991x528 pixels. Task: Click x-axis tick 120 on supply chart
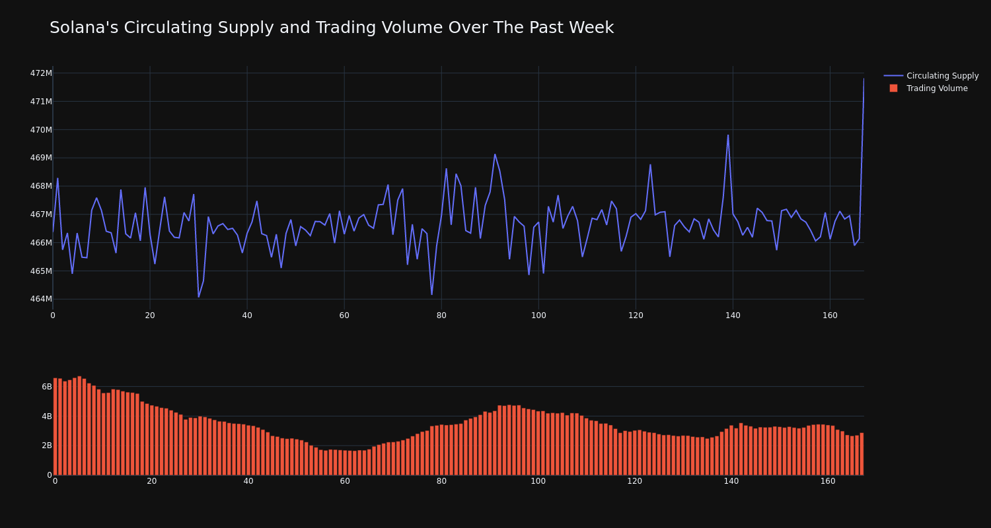[636, 315]
